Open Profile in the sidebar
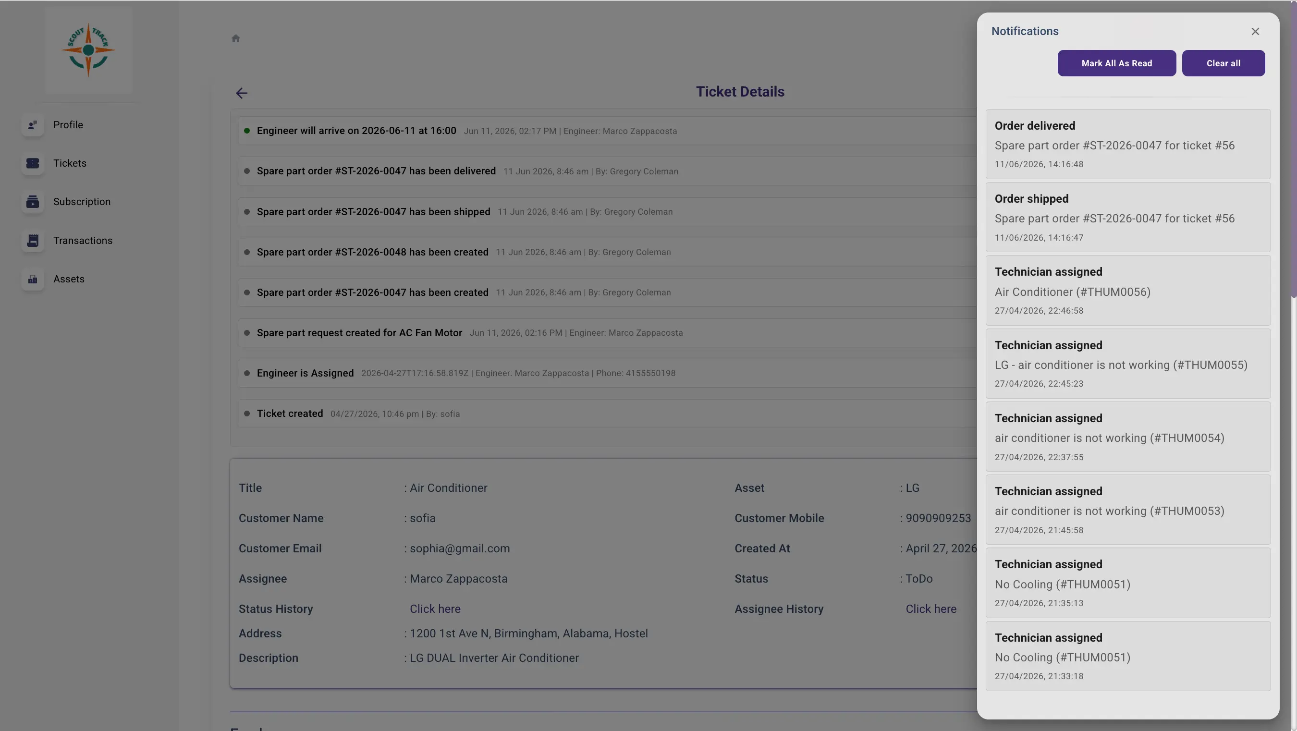Viewport: 1297px width, 731px height. pos(68,125)
